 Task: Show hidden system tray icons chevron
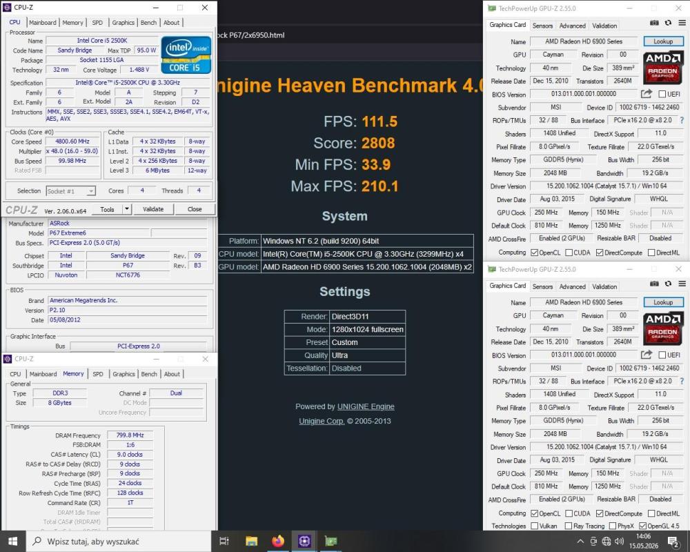pos(580,542)
